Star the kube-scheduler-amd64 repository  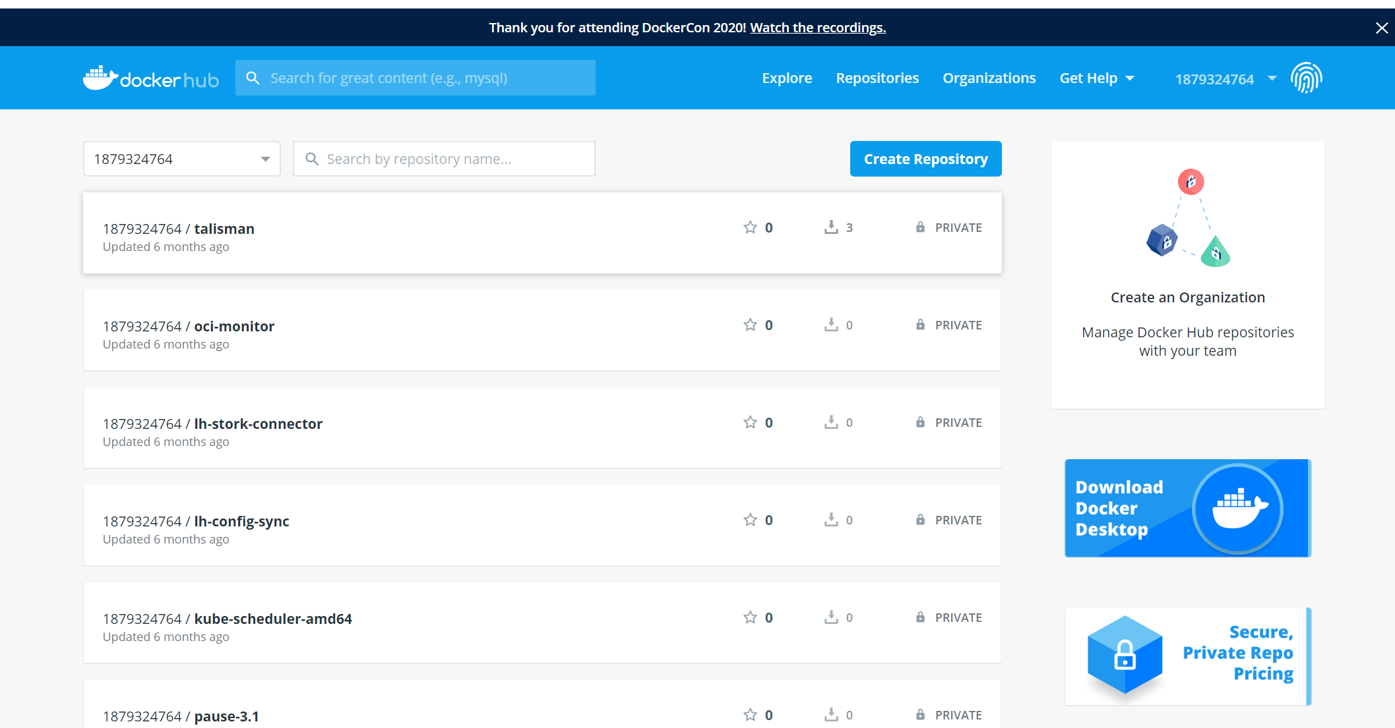pos(750,617)
